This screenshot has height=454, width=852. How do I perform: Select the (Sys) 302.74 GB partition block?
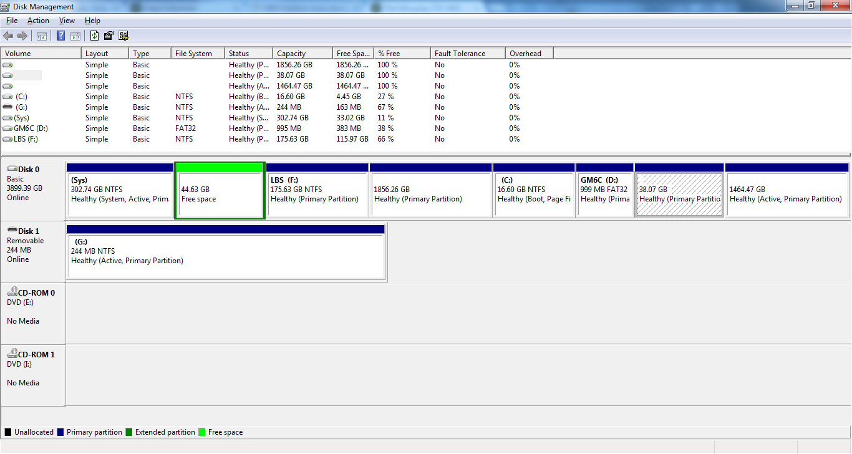pyautogui.click(x=120, y=190)
